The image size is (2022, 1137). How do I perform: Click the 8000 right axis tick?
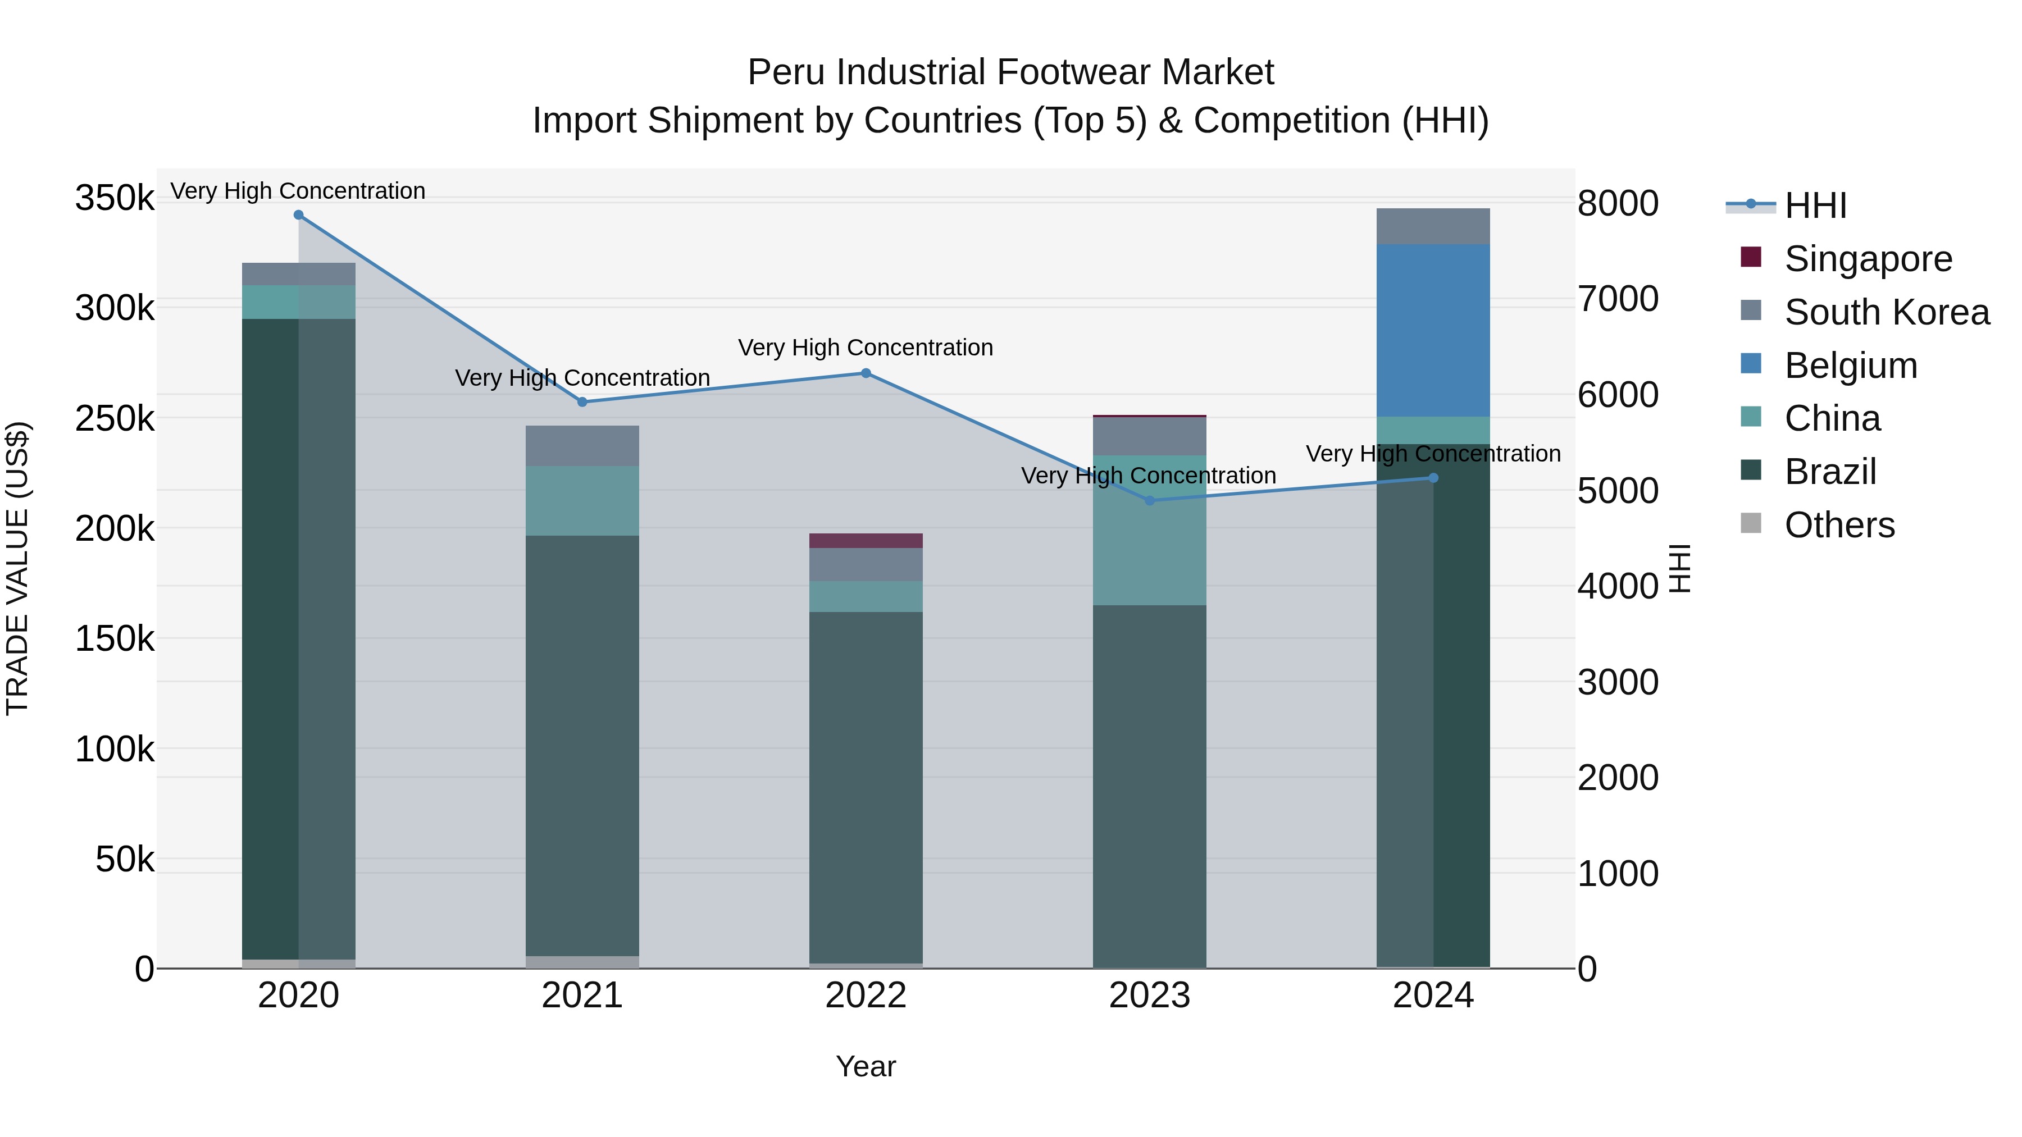click(x=1618, y=203)
